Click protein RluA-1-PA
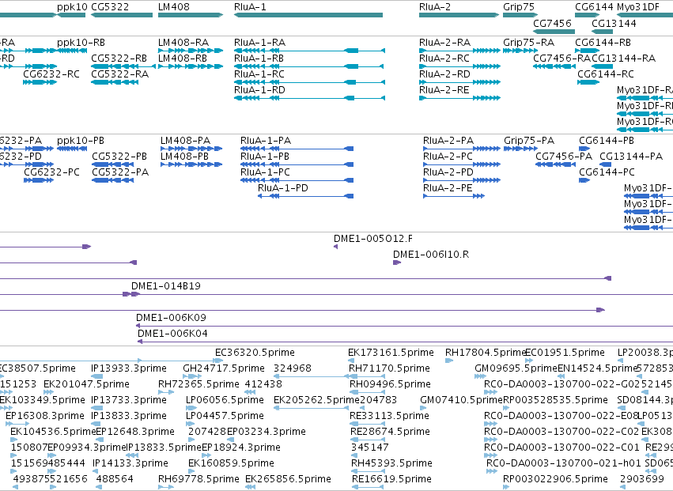673x491 pixels. [x=266, y=141]
